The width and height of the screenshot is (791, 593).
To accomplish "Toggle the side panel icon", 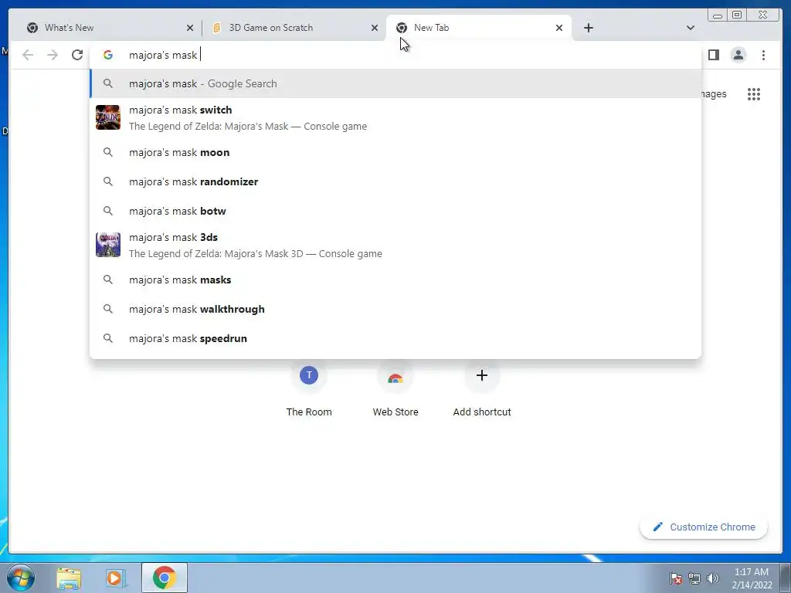I will pyautogui.click(x=713, y=55).
